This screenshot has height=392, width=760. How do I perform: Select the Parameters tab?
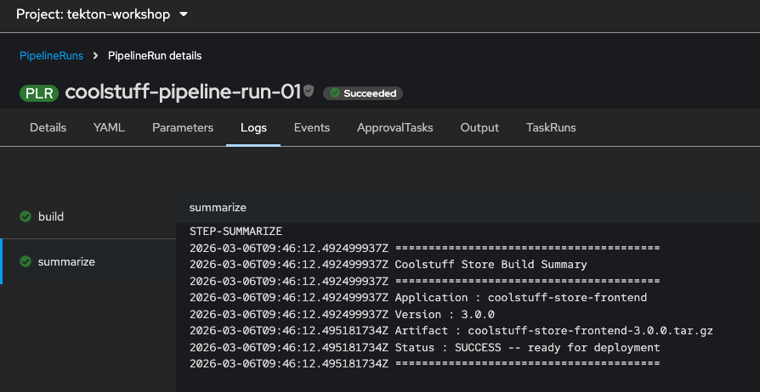(x=183, y=128)
